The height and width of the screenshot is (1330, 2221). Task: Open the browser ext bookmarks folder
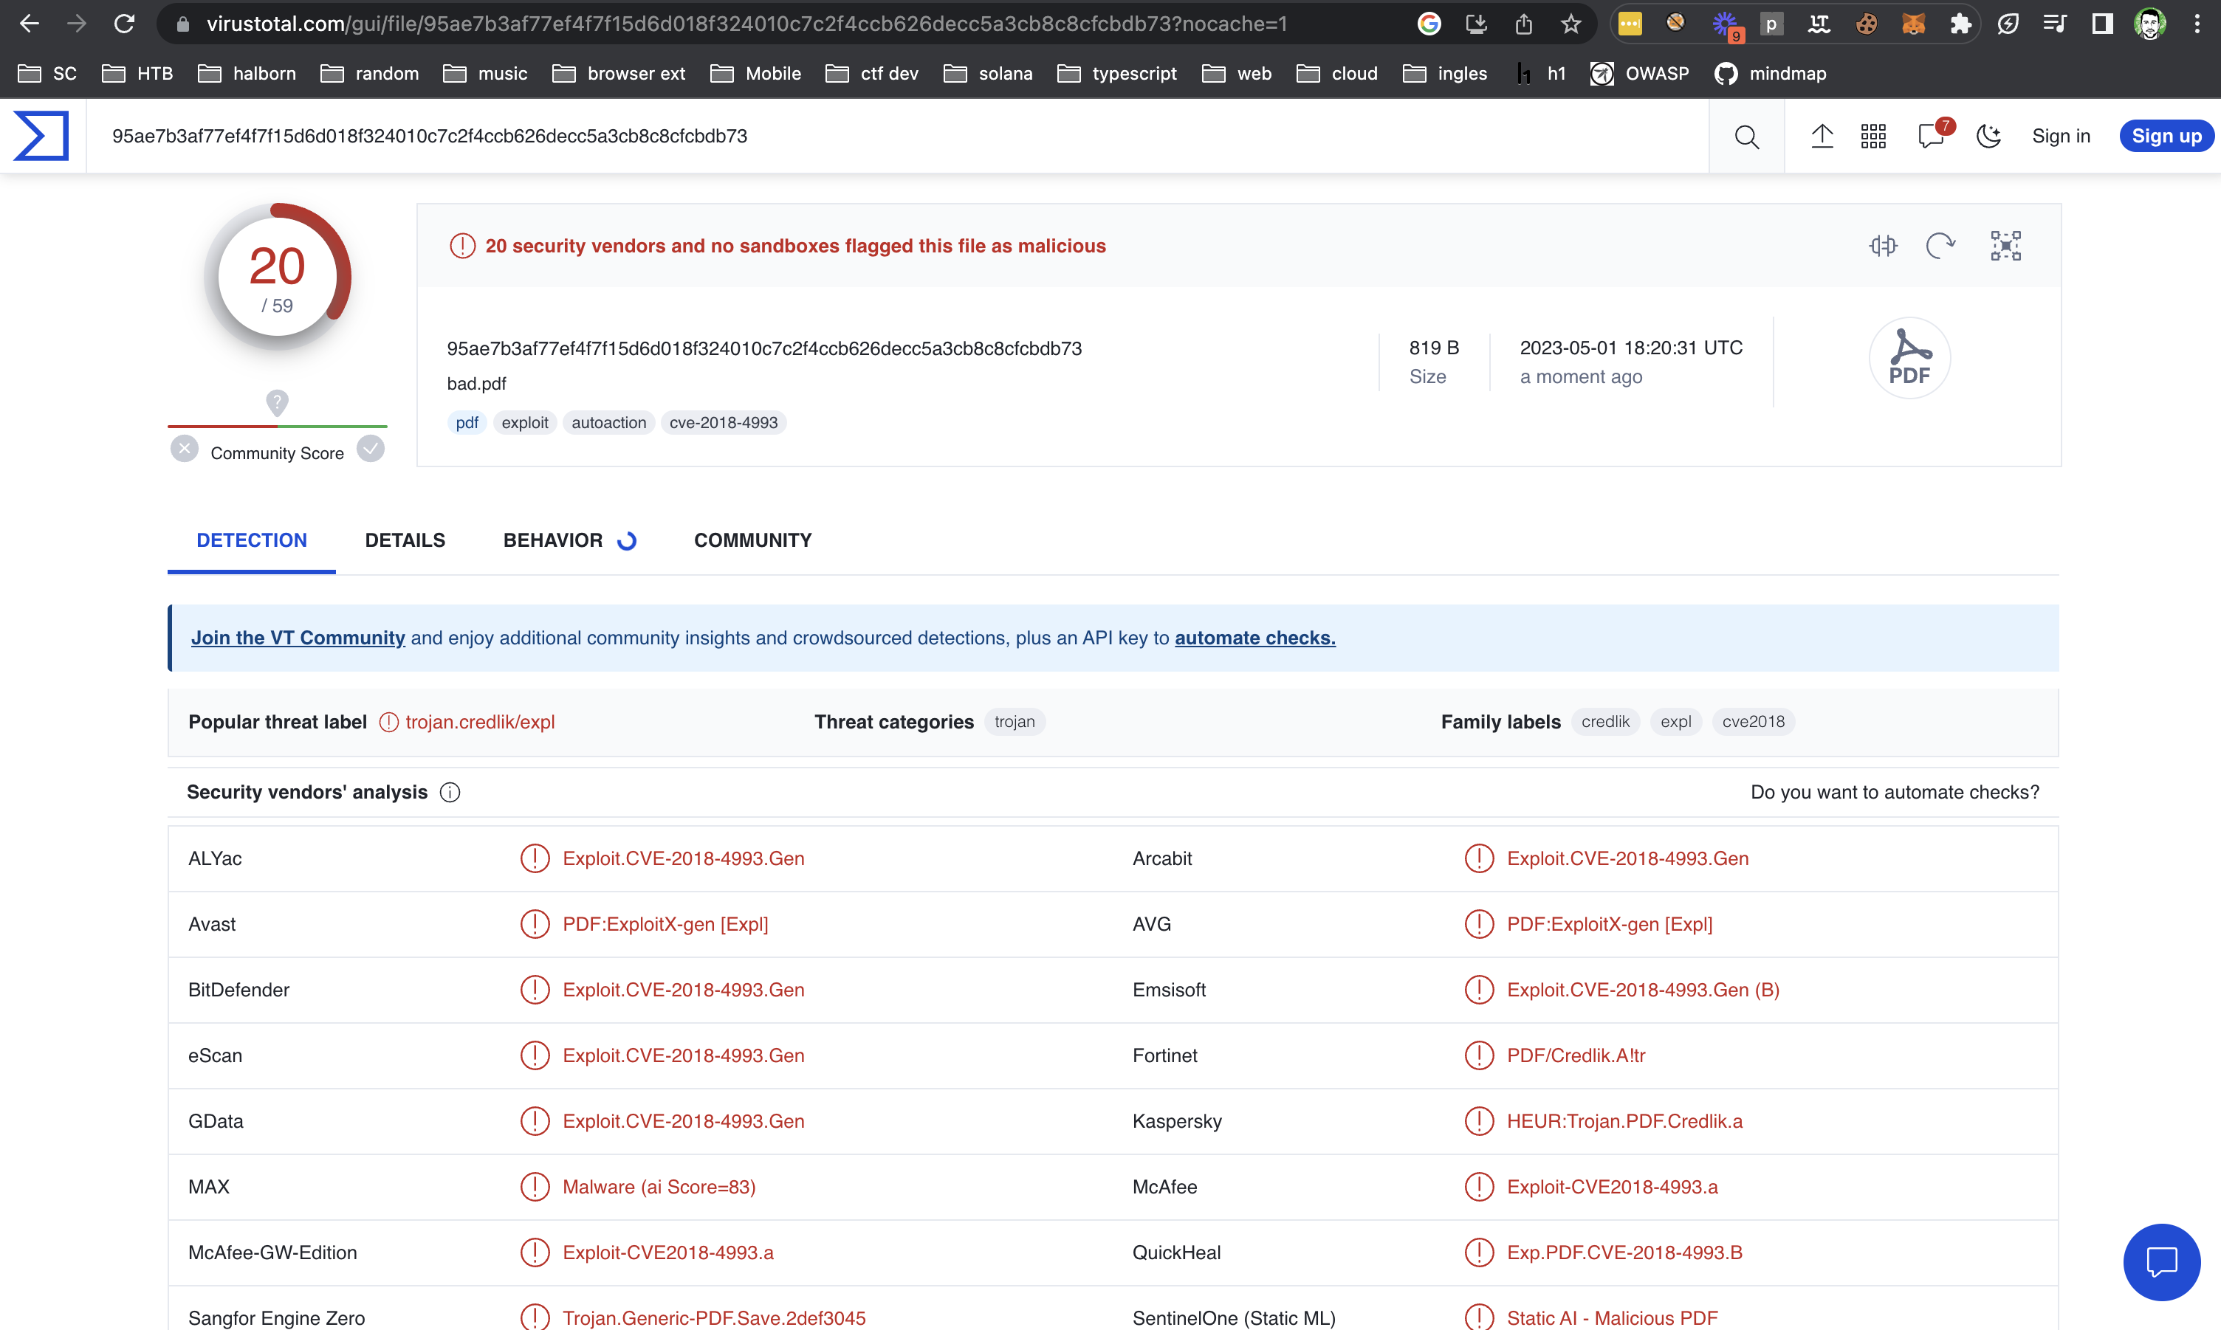point(619,74)
